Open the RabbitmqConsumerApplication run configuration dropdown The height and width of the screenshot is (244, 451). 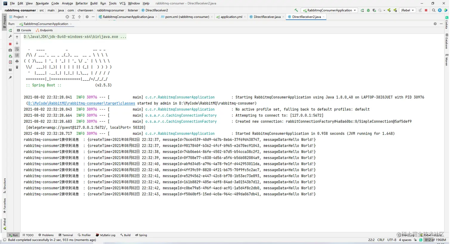[x=329, y=10]
